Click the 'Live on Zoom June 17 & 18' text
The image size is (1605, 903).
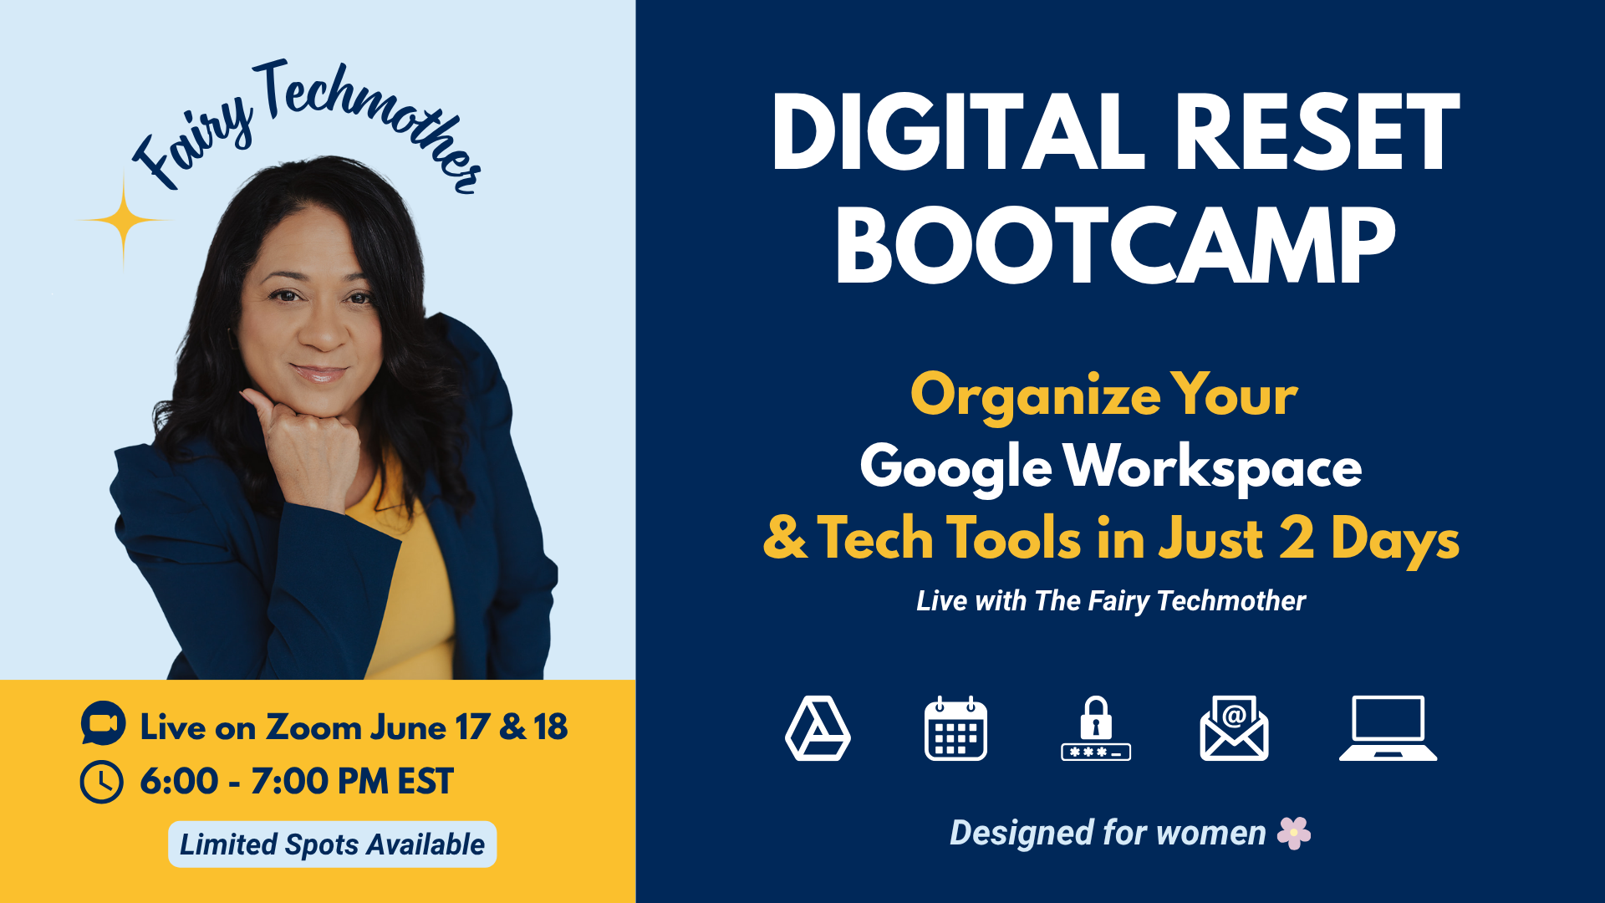354,727
